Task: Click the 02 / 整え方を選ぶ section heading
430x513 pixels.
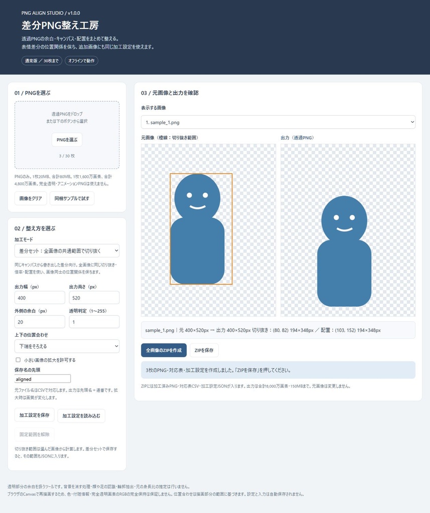Action: pos(35,228)
